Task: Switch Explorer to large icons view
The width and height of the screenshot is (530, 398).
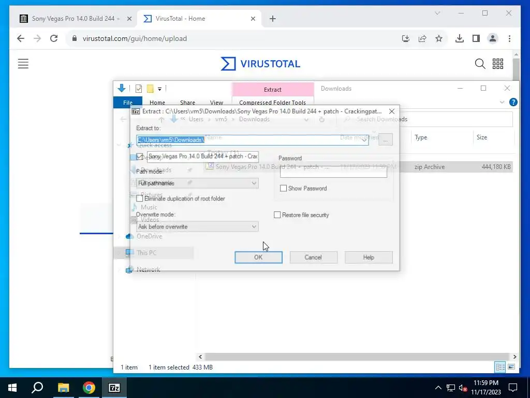Action: (511, 367)
